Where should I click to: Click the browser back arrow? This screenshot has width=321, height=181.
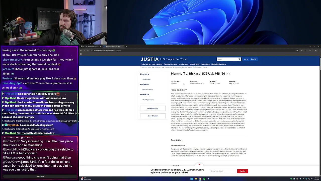point(81,51)
